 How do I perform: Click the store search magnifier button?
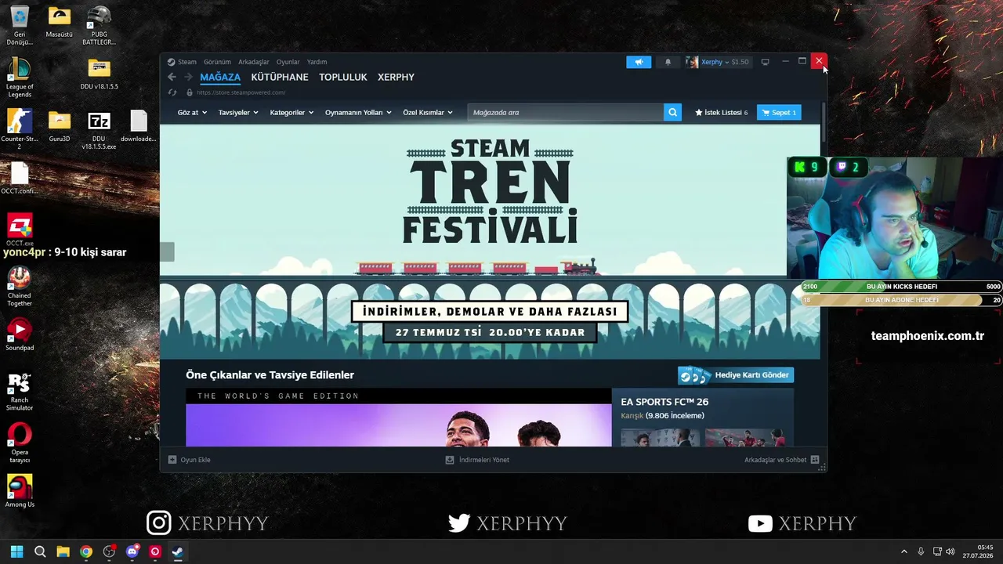(x=672, y=112)
